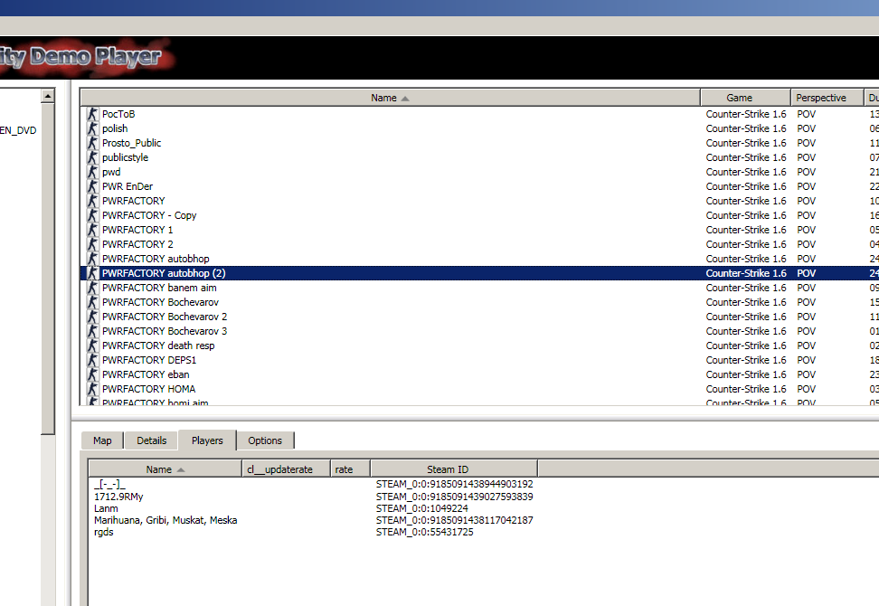
Task: Select player Lanm in players list
Action: point(106,508)
